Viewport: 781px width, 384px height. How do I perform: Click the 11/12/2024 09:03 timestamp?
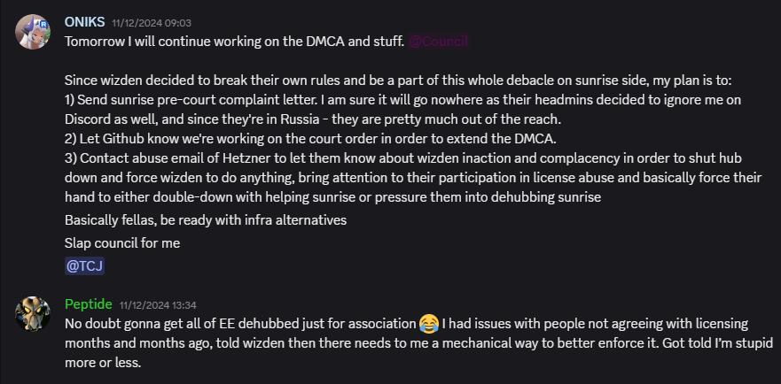pyautogui.click(x=152, y=23)
